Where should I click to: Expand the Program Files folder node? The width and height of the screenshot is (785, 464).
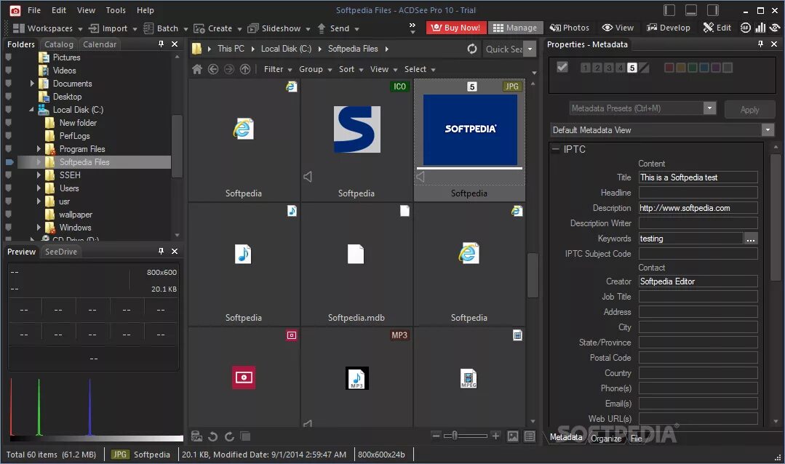point(38,148)
